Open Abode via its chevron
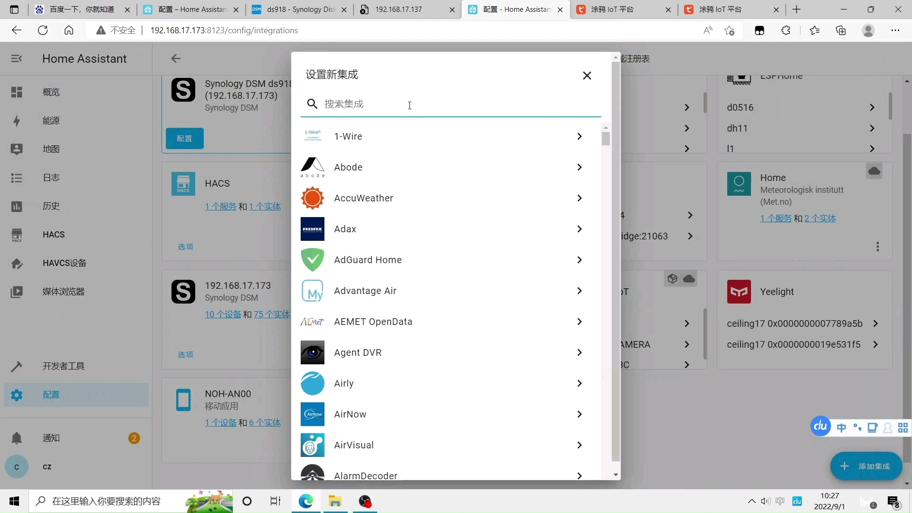 (579, 167)
